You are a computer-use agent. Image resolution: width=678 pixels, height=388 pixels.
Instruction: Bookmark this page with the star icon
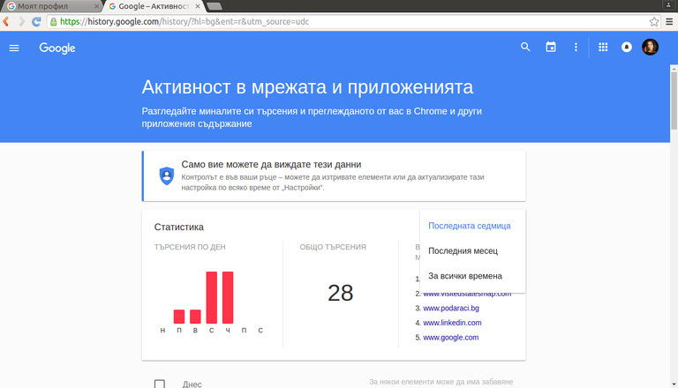(x=654, y=21)
